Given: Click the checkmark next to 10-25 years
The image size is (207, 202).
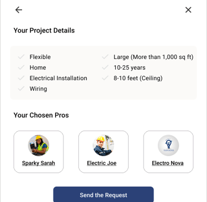Looking at the screenshot, I should pyautogui.click(x=105, y=67).
